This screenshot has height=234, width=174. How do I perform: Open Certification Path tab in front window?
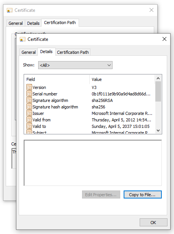pos(73,52)
